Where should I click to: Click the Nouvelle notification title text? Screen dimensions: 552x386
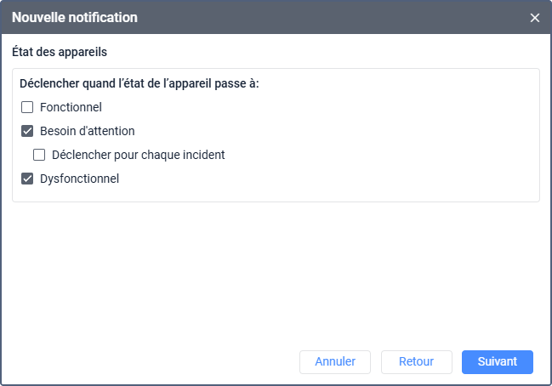(75, 18)
